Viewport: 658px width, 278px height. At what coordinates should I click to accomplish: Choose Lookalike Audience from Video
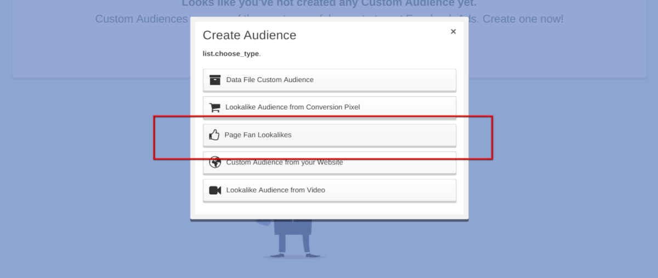330,190
